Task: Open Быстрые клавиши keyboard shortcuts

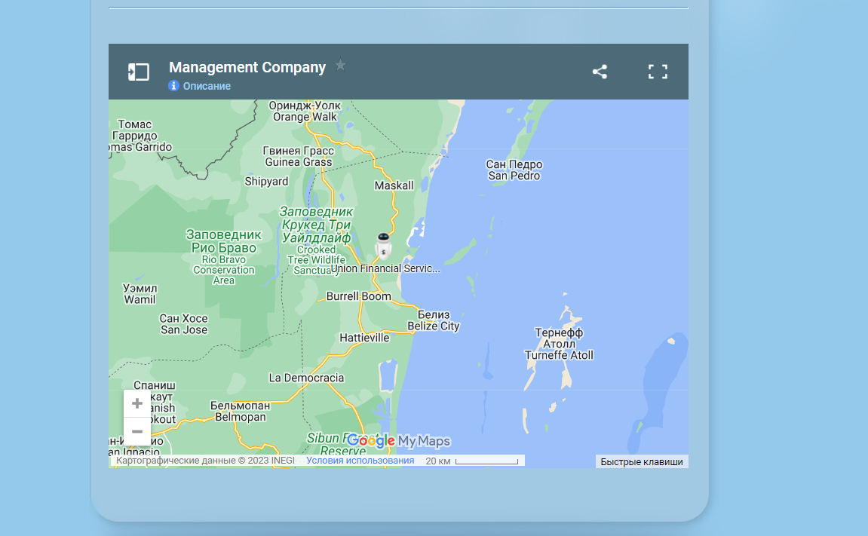Action: 642,462
